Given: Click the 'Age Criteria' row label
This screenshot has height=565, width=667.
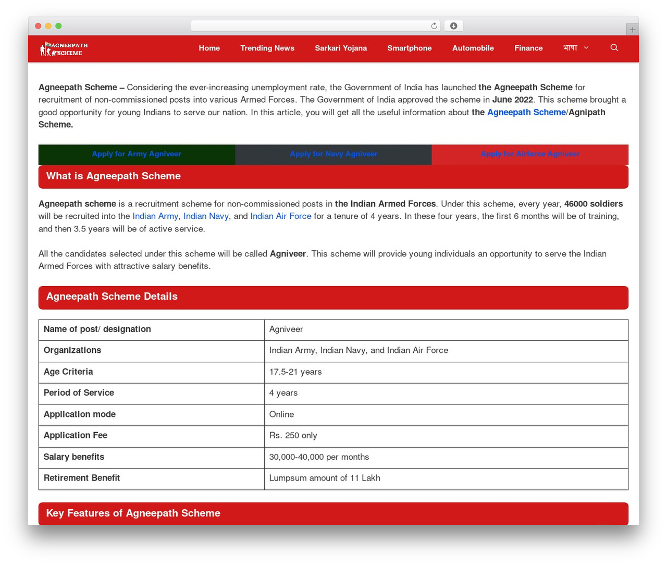Looking at the screenshot, I should [152, 373].
